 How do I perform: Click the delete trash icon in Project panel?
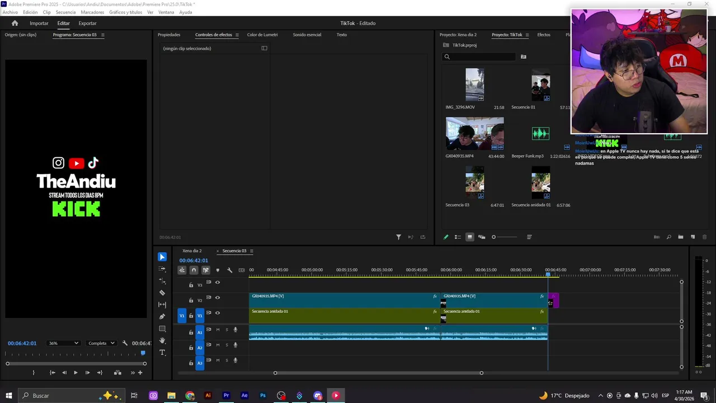705,237
